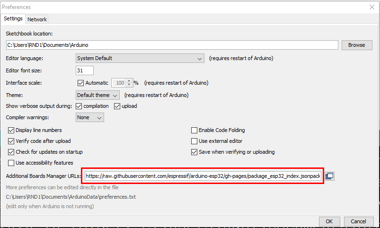Open the Additional Boards Manager URLs editor icon
Viewport: 380px width, 228px height.
point(330,176)
